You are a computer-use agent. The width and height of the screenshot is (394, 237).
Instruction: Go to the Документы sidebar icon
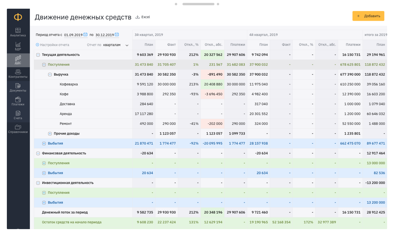pos(18,86)
